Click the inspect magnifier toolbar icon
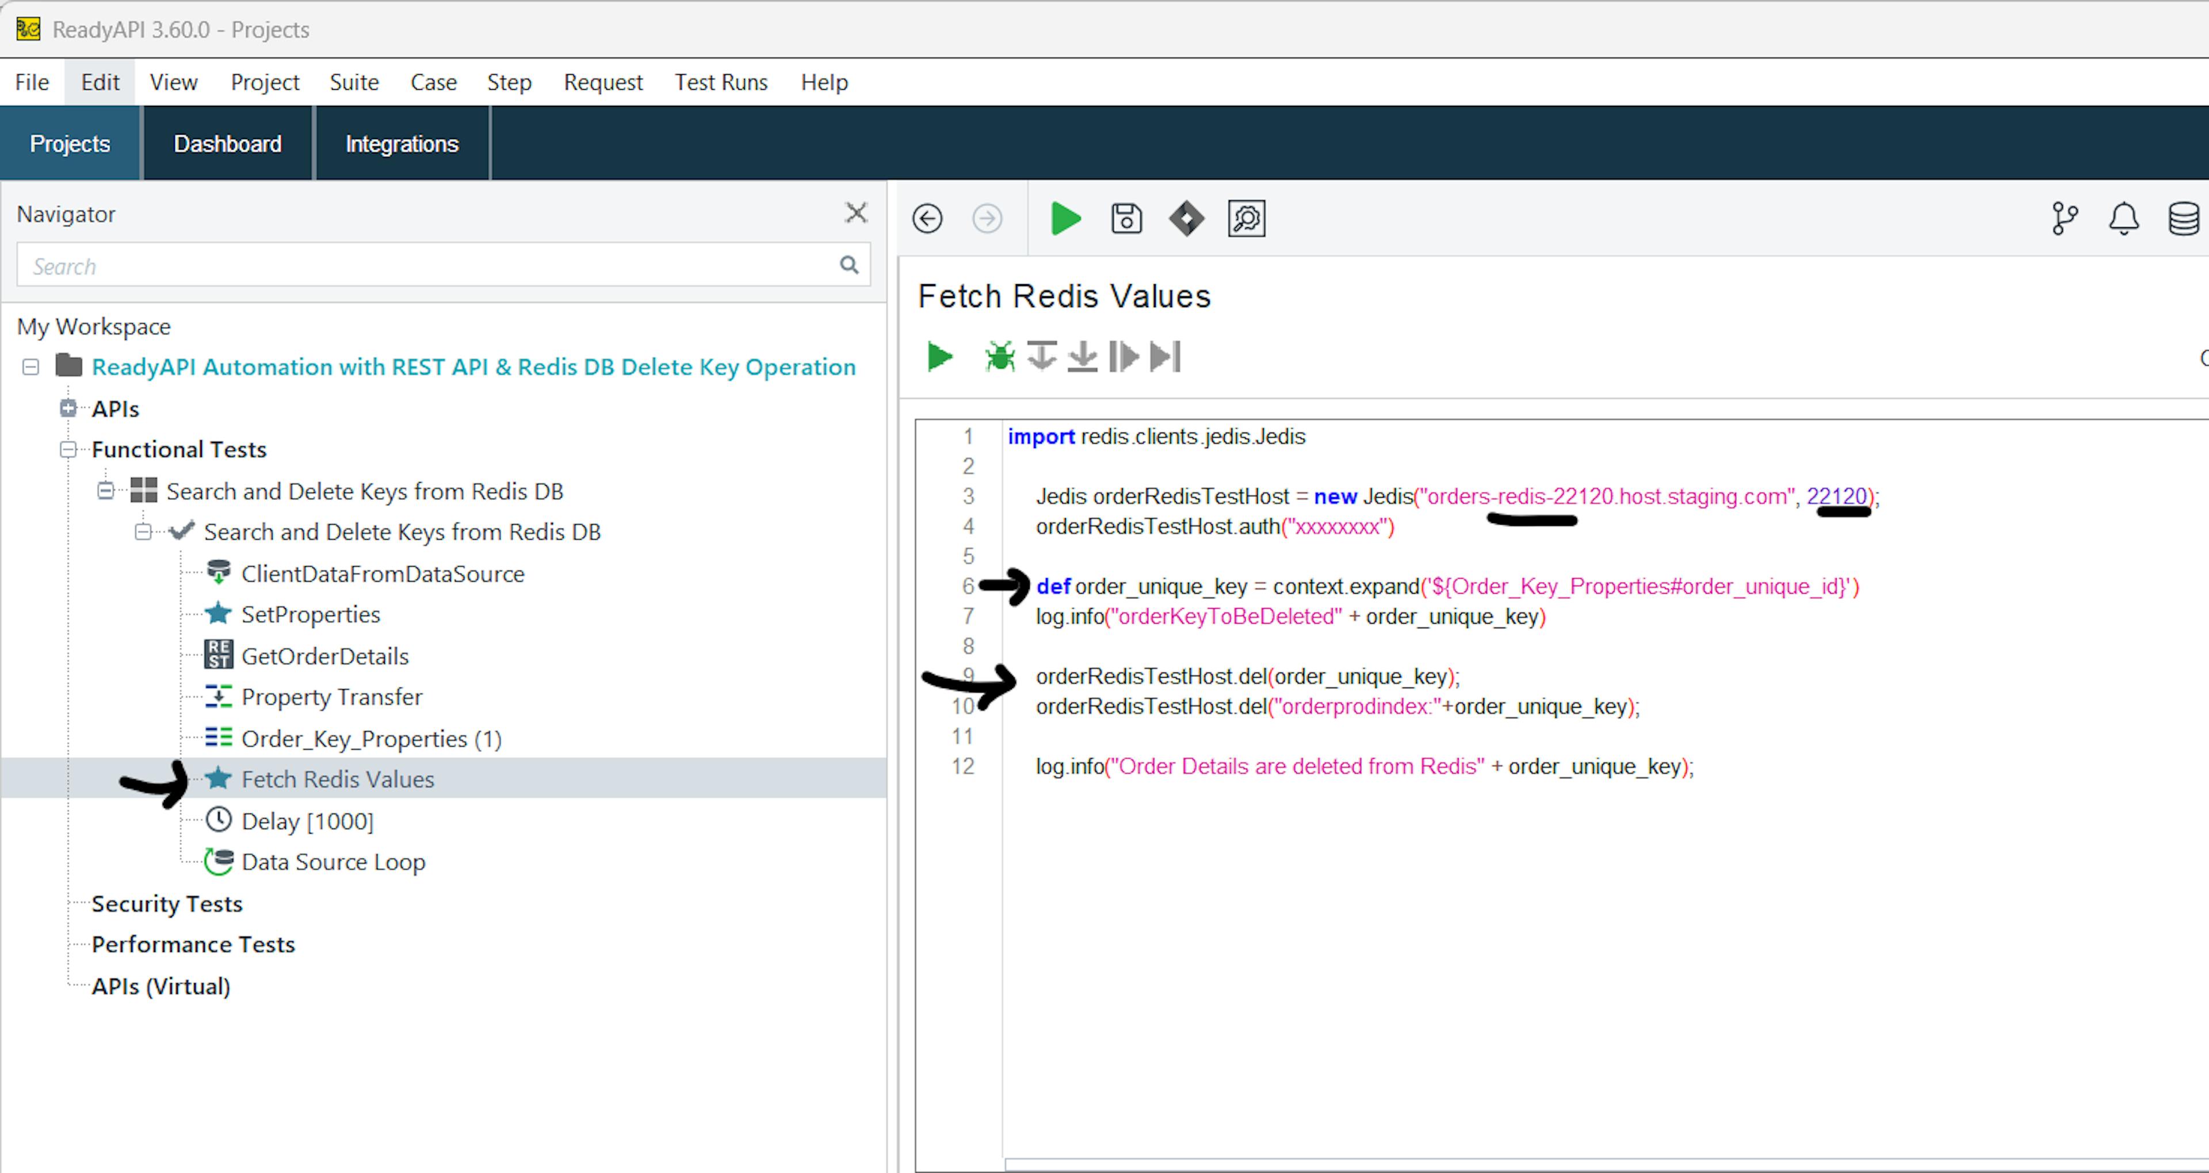 pos(1246,219)
